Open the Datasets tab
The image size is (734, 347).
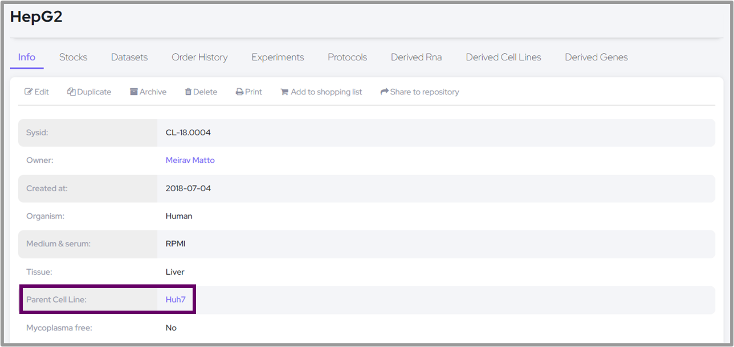pos(129,57)
